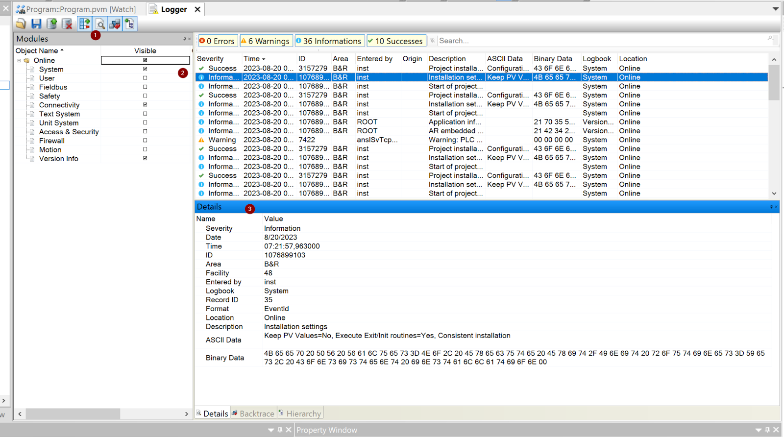Close the Logger tab
The width and height of the screenshot is (784, 437).
197,9
